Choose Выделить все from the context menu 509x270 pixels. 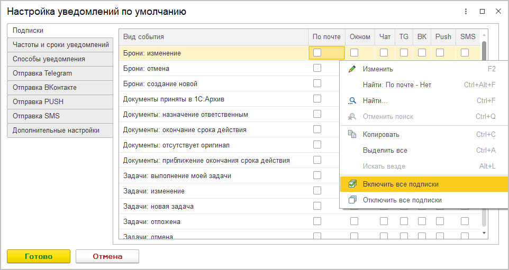(385, 151)
